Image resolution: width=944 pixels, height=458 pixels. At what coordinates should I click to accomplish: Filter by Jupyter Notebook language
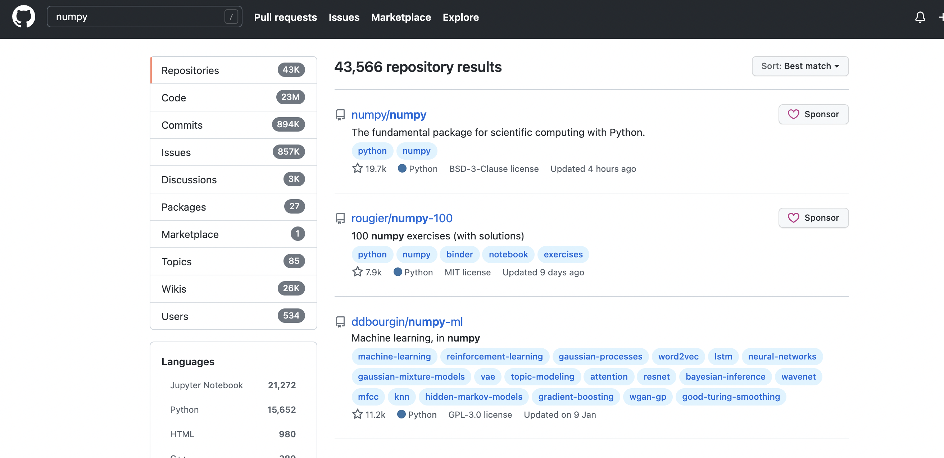(233, 385)
